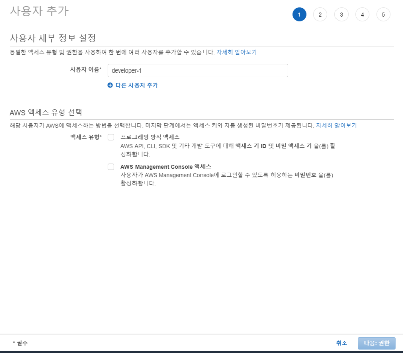Click the AWS 액세스 유형 선택 heading

pos(45,112)
